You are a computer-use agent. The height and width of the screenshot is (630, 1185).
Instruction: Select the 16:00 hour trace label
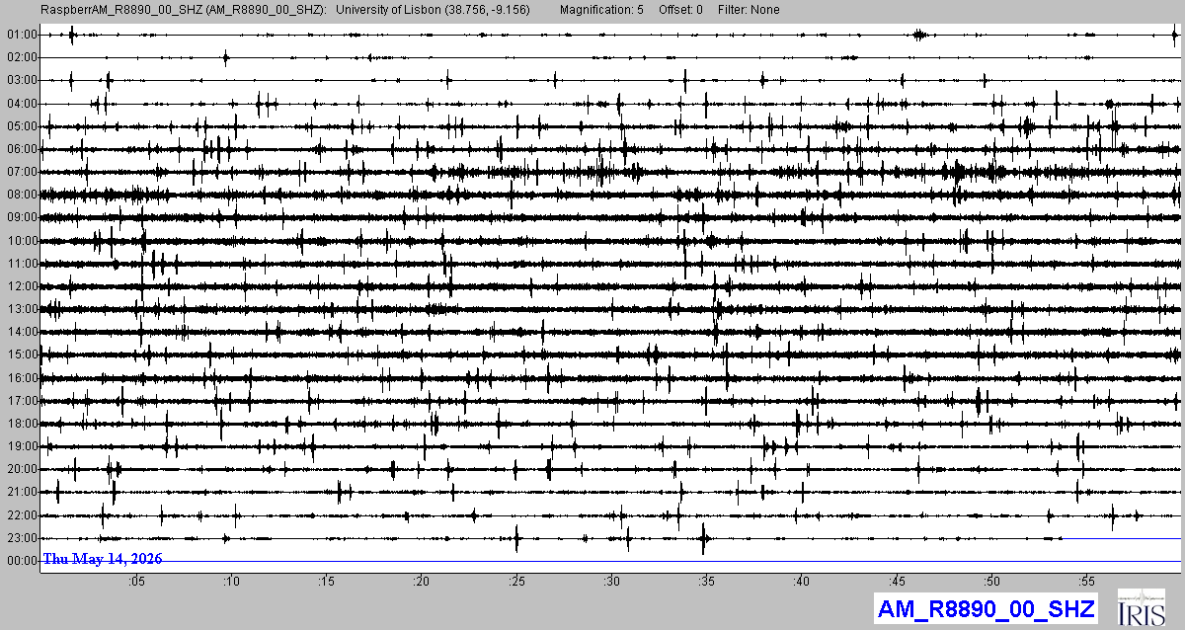click(x=22, y=378)
